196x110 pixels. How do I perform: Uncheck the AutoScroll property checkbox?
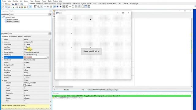point(24,45)
